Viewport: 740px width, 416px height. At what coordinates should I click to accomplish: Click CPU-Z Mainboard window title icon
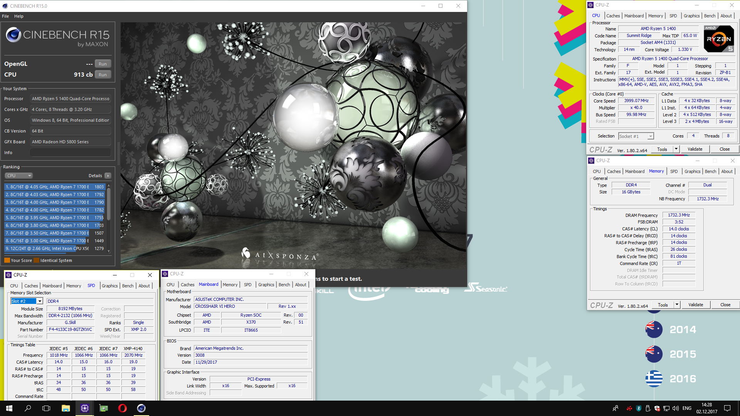point(165,274)
